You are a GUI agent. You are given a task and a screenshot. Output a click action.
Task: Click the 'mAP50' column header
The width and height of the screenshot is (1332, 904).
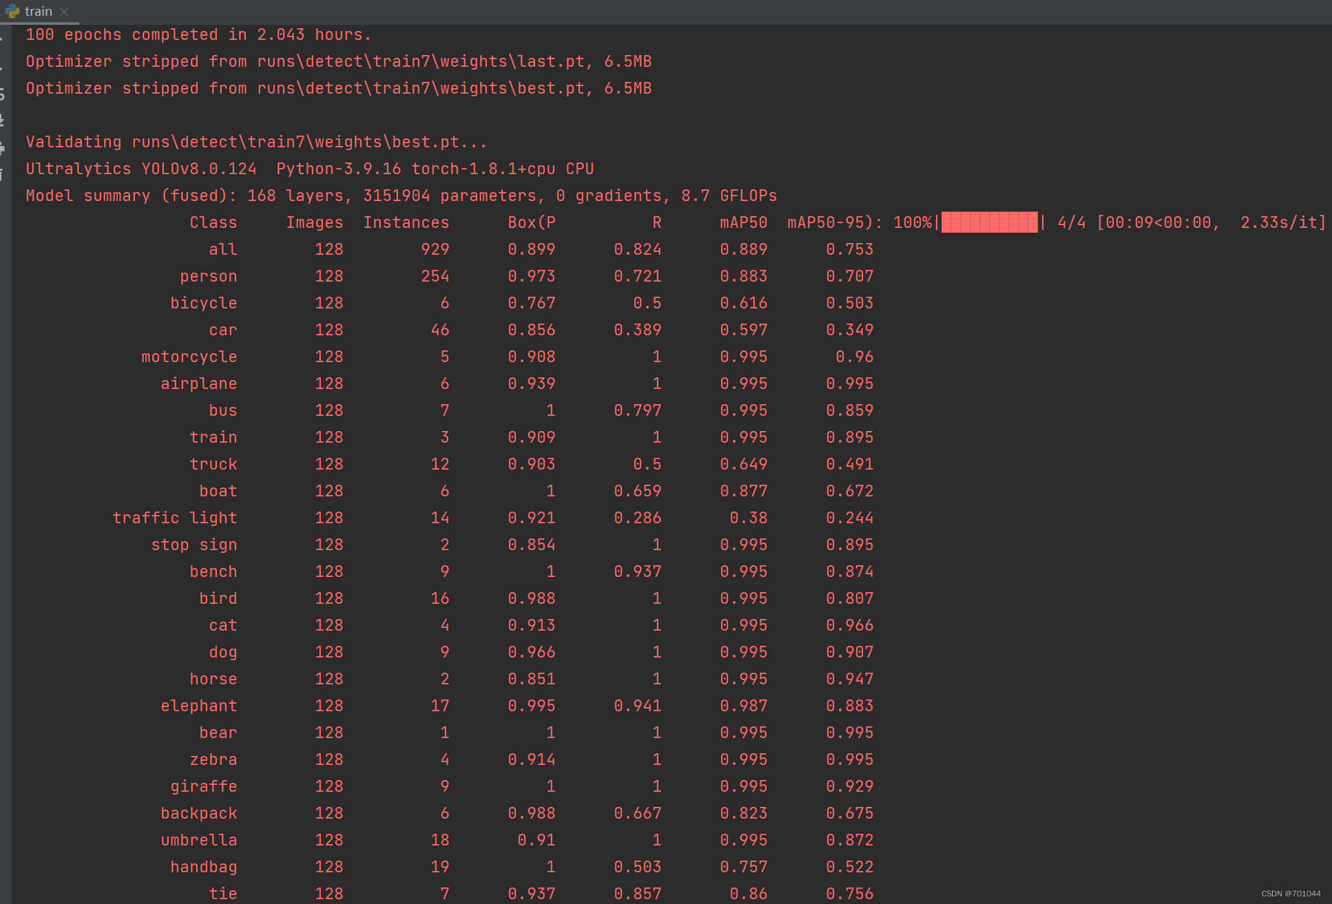(744, 222)
